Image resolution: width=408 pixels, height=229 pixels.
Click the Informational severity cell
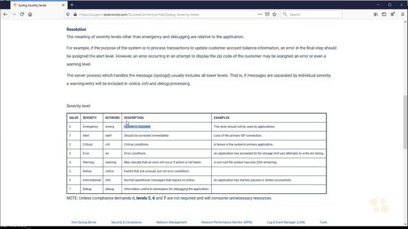[x=92, y=180]
